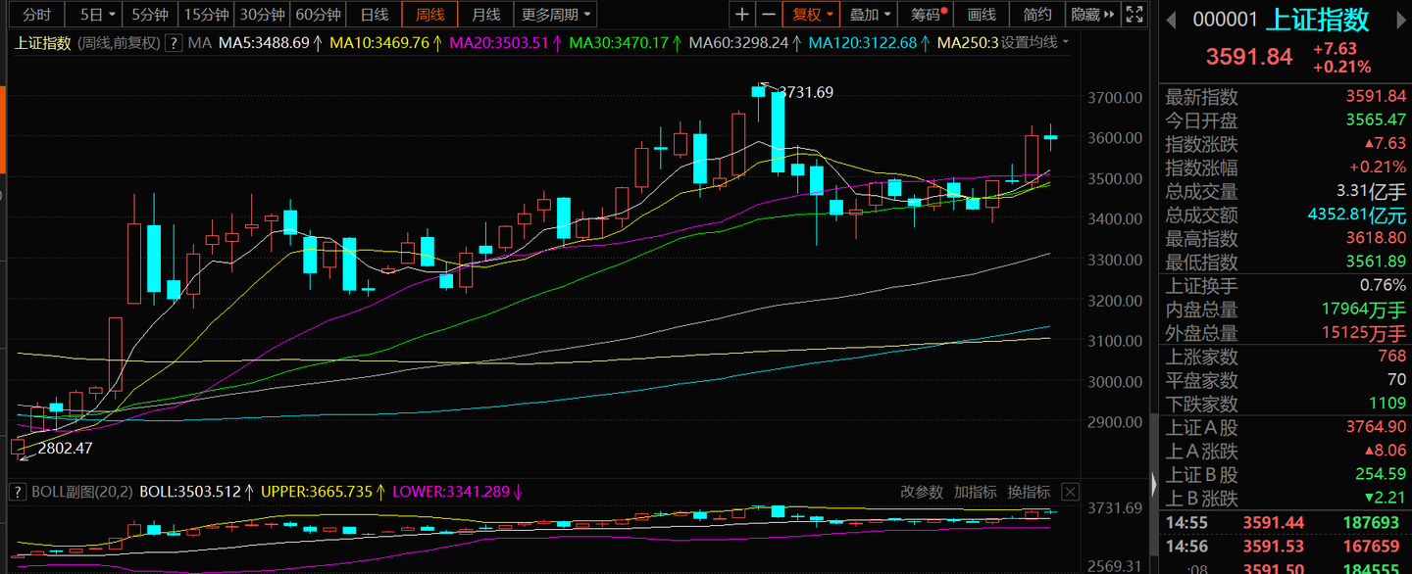Switch to 简约 simple mode
This screenshot has height=574, width=1412.
(1037, 15)
